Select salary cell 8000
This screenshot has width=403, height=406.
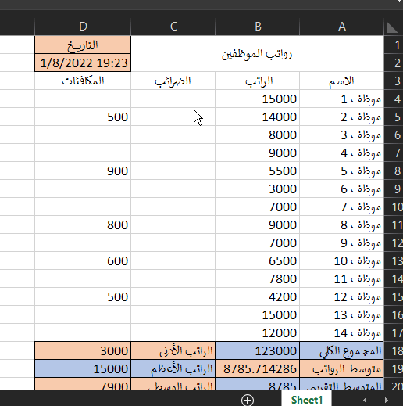(x=258, y=135)
